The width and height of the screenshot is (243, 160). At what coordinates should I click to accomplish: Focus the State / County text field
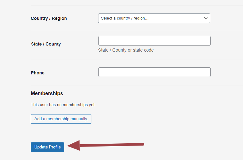point(154,41)
